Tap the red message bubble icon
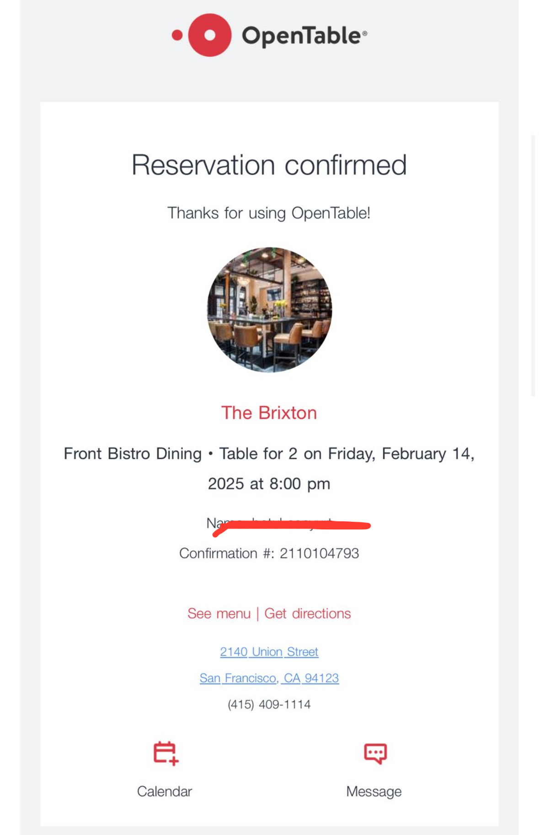 (375, 753)
